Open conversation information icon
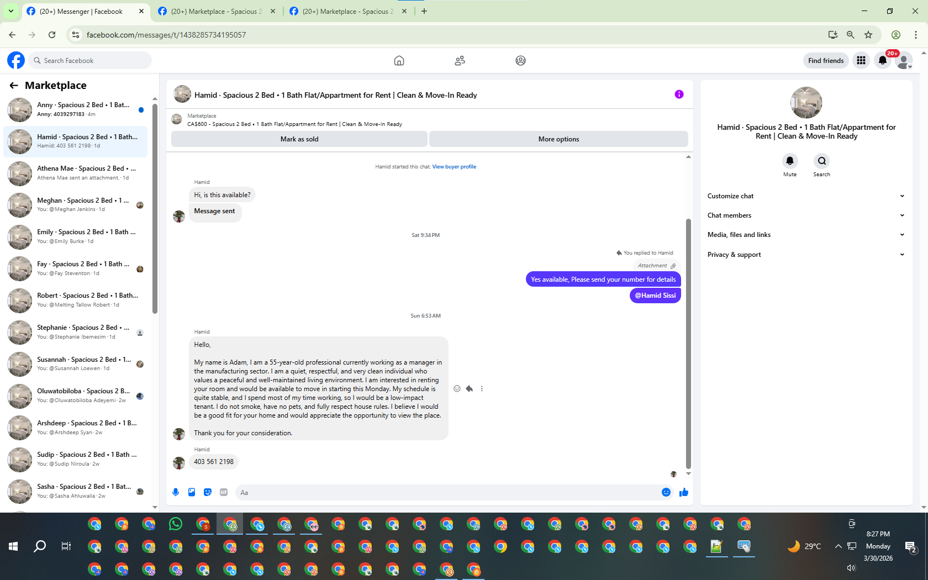 point(679,94)
